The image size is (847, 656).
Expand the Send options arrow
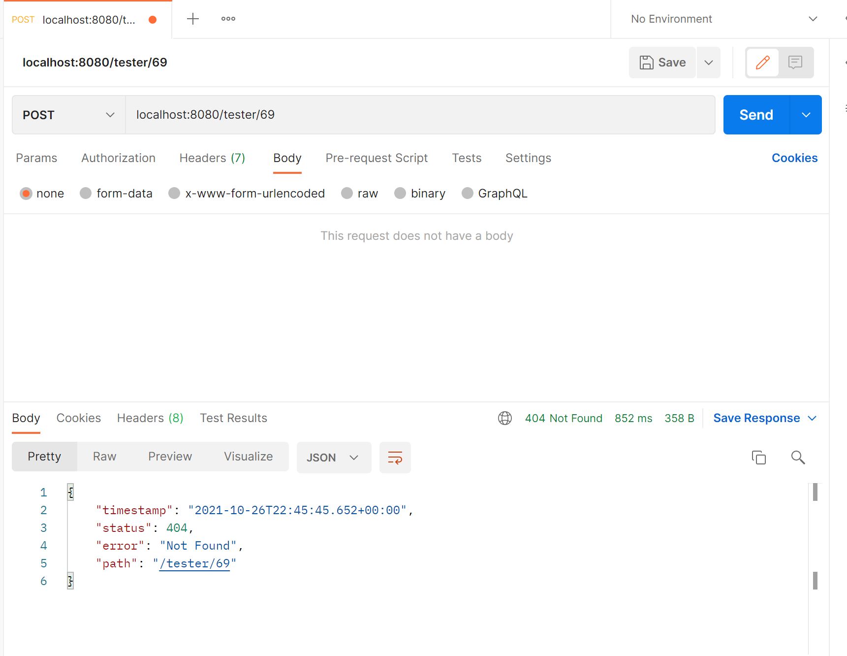coord(806,115)
